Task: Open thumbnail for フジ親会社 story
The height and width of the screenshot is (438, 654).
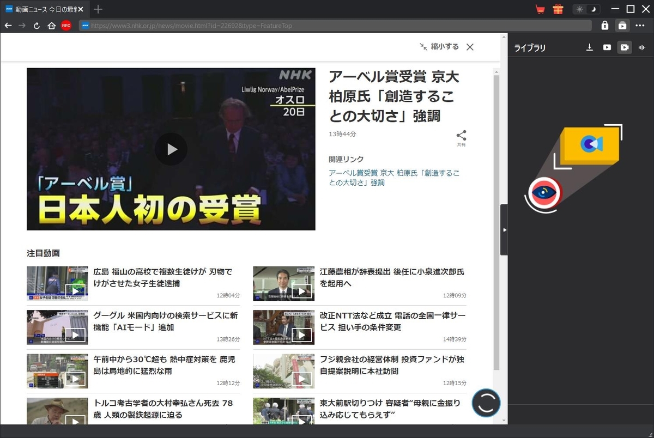Action: click(x=283, y=371)
